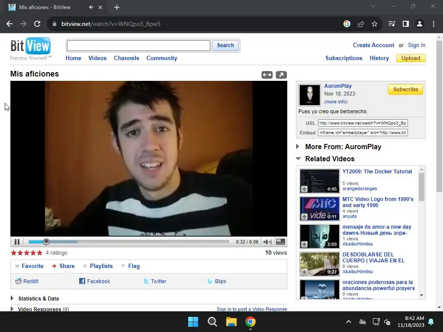Mute the video player volume icon
443x332 pixels.
coord(267,242)
